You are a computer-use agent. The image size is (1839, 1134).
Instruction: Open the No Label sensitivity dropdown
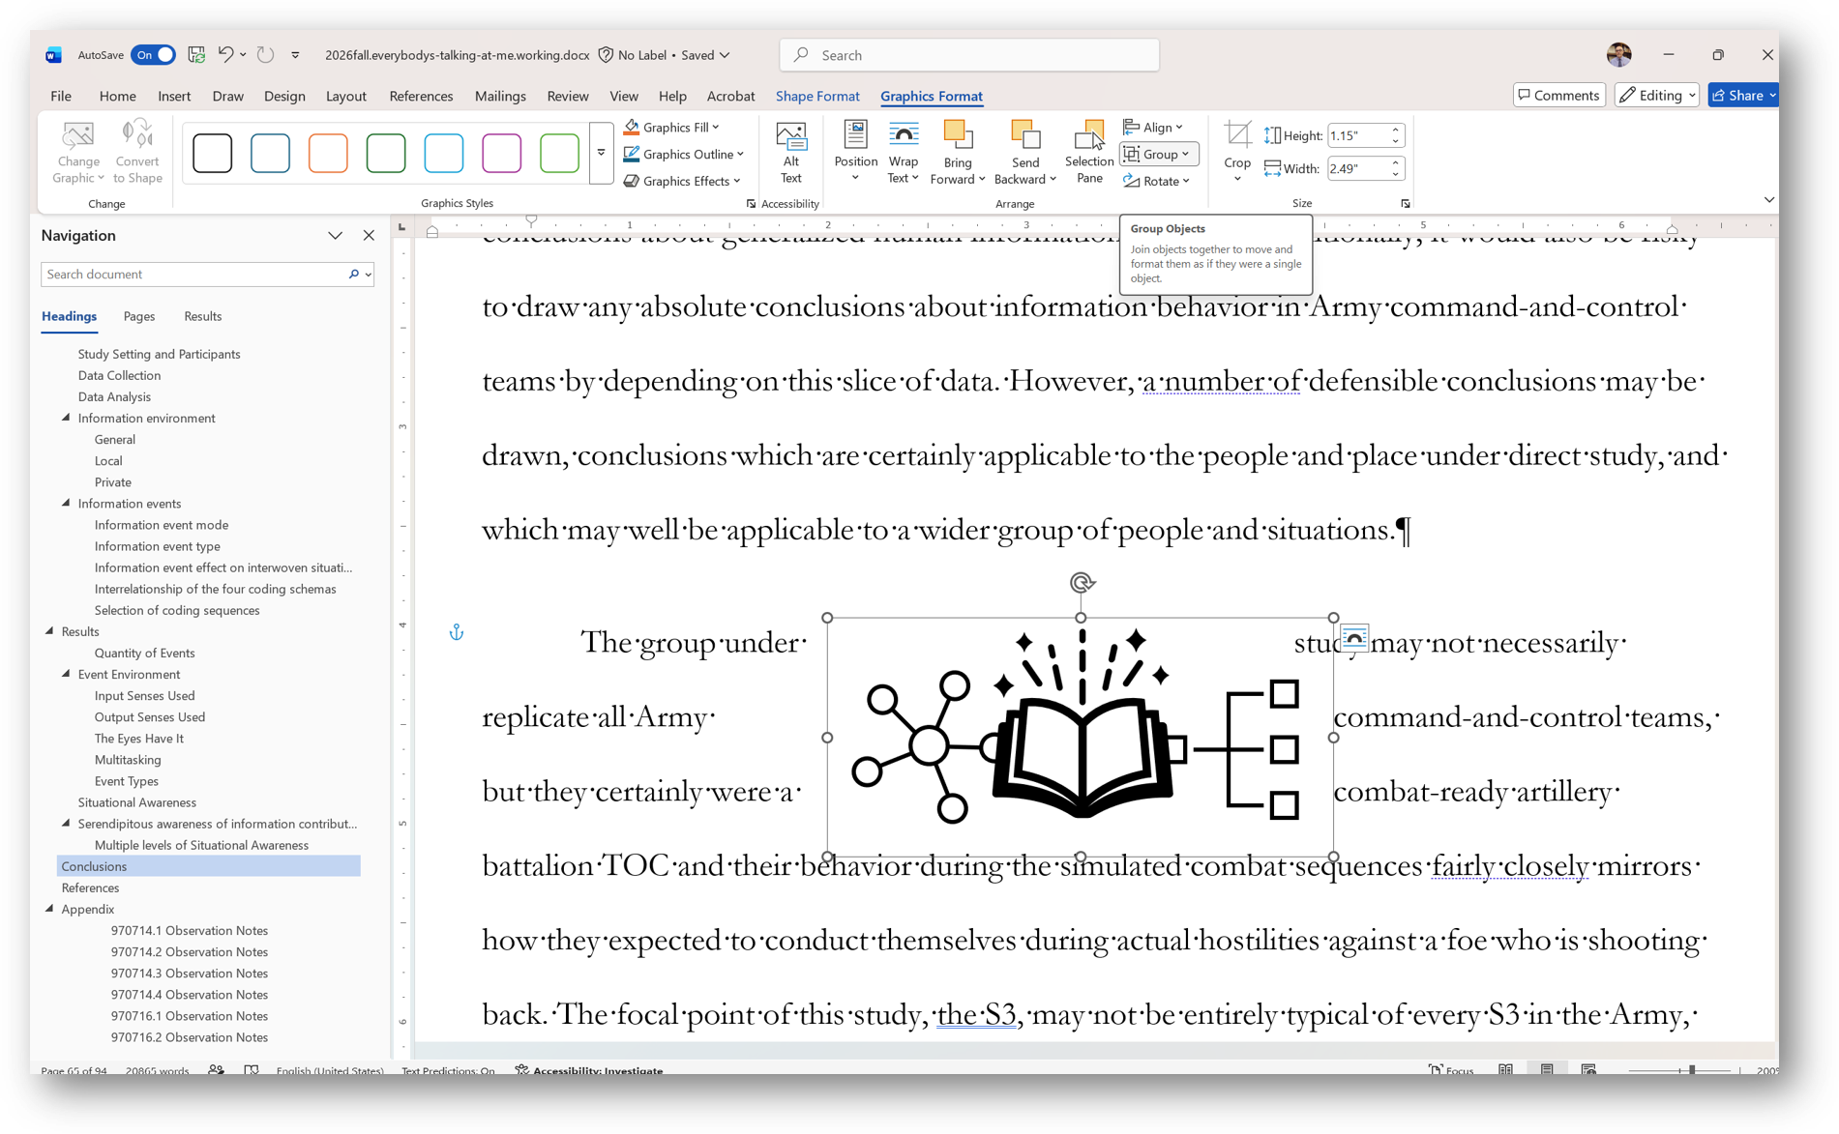(664, 55)
